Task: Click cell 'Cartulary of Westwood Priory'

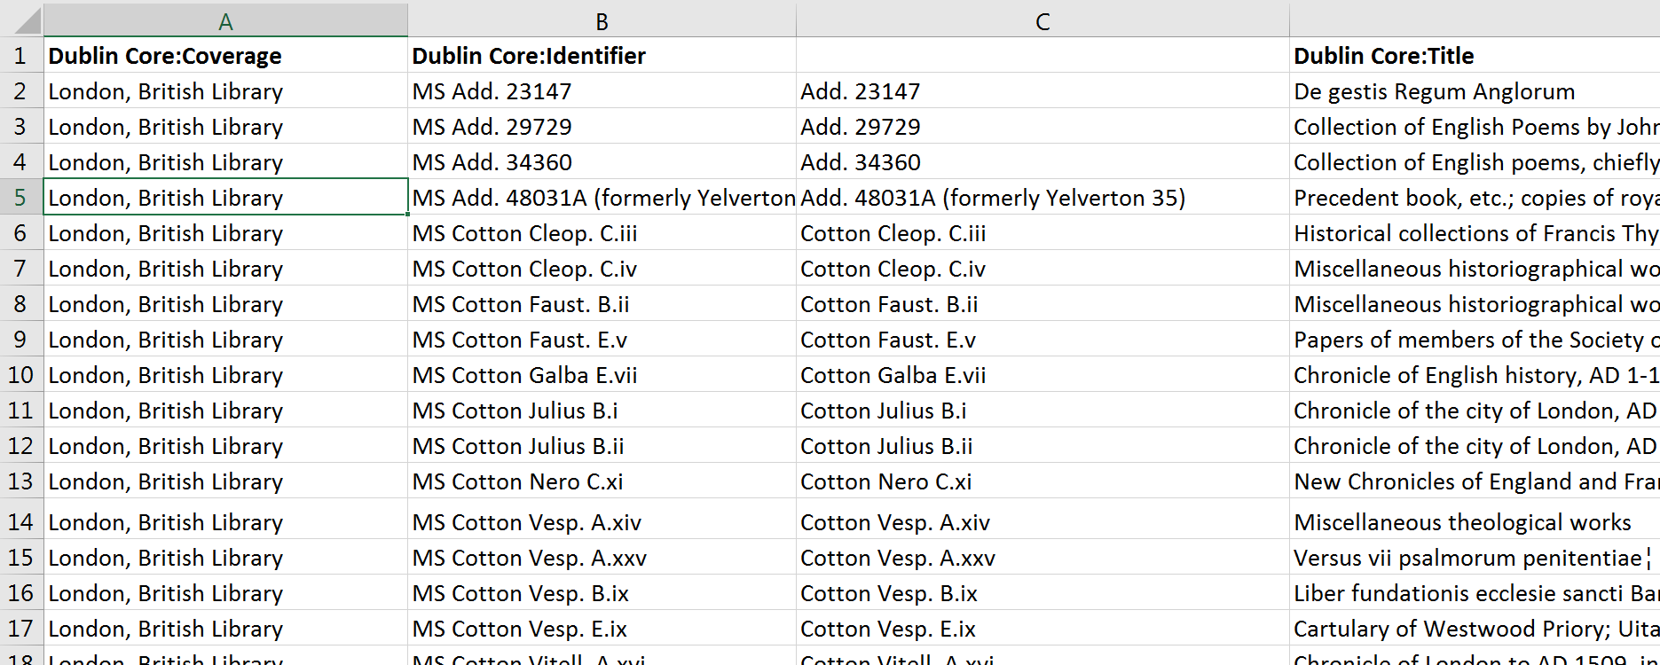Action: pyautogui.click(x=1475, y=629)
